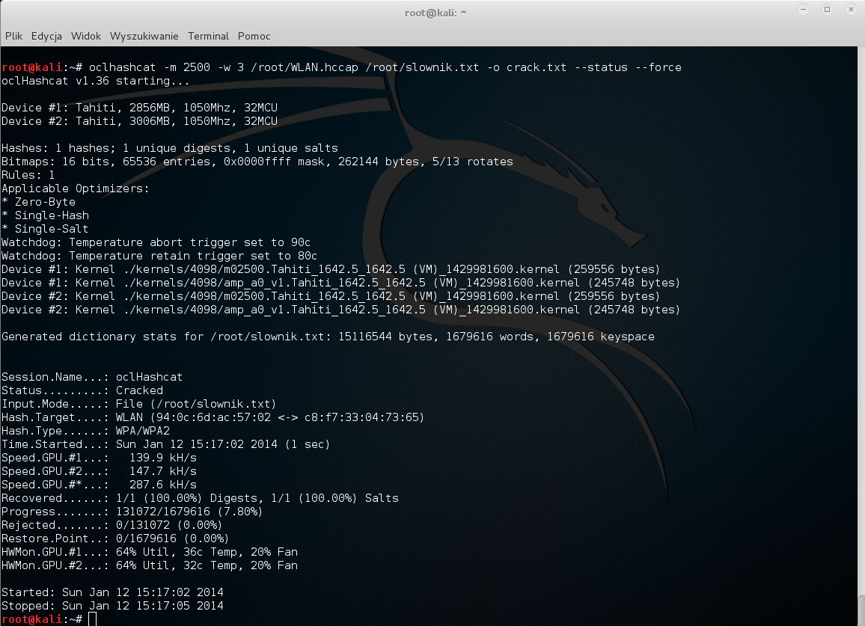Close the root@kali terminal window

851,10
